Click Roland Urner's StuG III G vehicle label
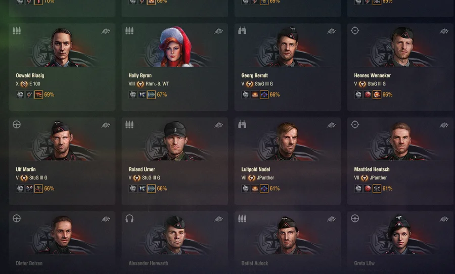The image size is (455, 274). [151, 177]
